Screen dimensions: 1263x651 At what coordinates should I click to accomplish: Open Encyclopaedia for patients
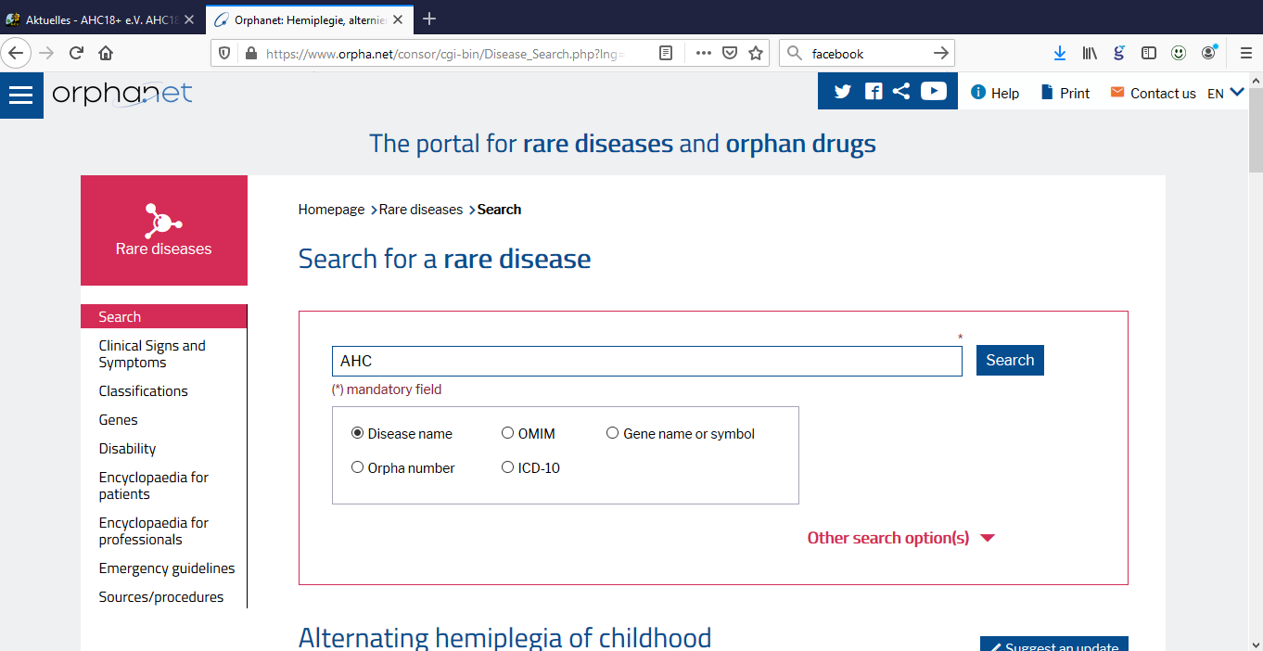pos(154,486)
